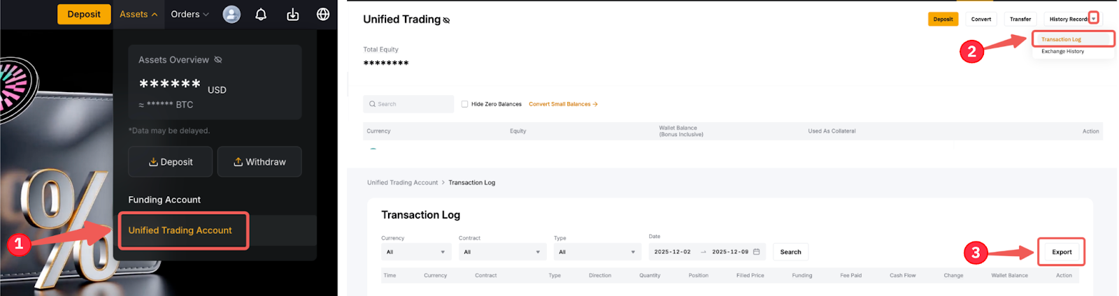The width and height of the screenshot is (1119, 296).
Task: Select Unified Trading Account menu item
Action: point(180,230)
